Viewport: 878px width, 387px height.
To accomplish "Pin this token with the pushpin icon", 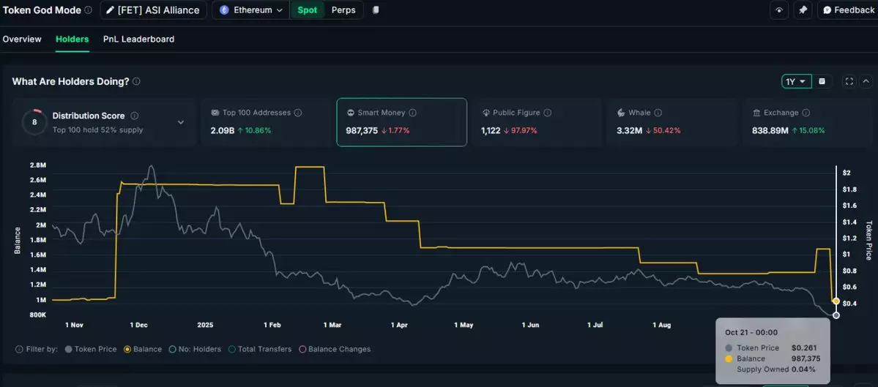I will (803, 10).
